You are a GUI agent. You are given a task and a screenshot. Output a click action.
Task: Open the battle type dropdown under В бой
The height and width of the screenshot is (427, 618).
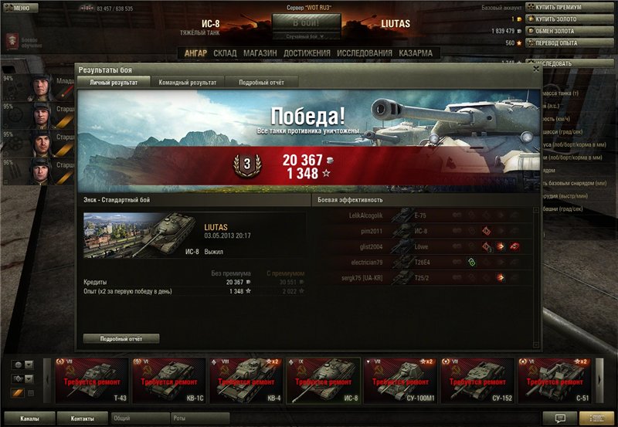click(x=306, y=36)
